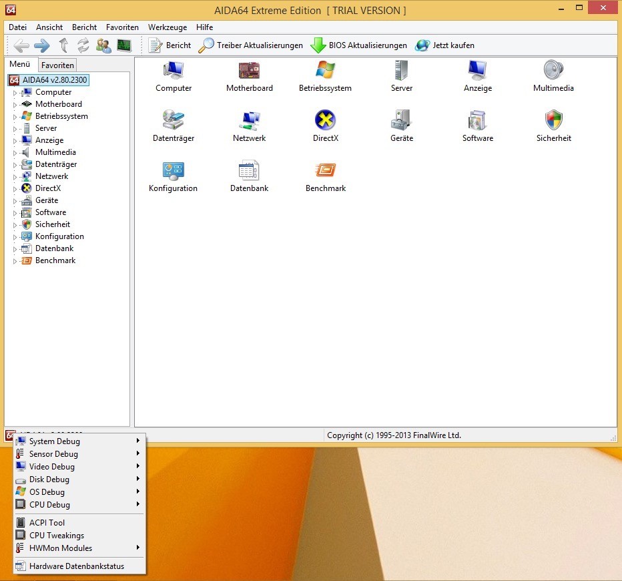Click the blue forward arrow toolbar icon

click(x=42, y=45)
